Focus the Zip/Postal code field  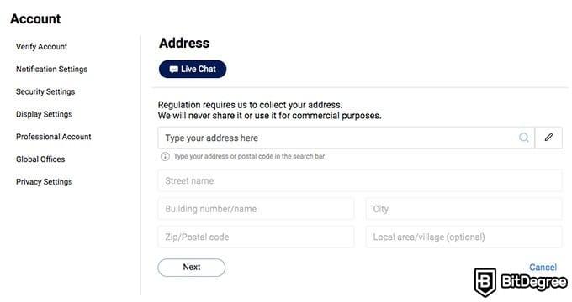pos(256,237)
